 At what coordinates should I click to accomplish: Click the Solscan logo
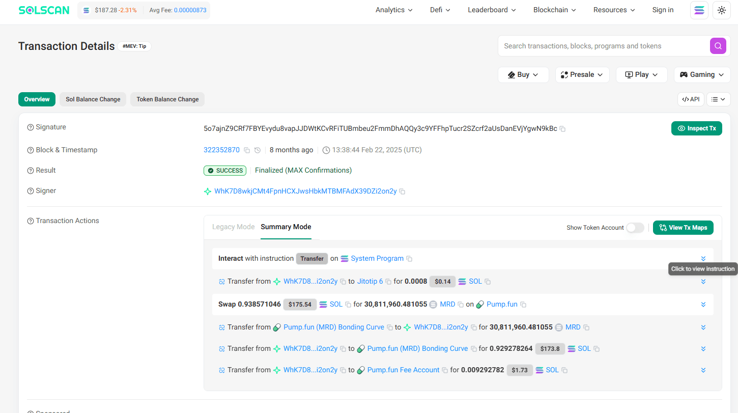click(x=44, y=10)
